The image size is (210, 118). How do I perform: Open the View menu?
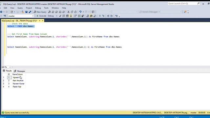point(12,8)
